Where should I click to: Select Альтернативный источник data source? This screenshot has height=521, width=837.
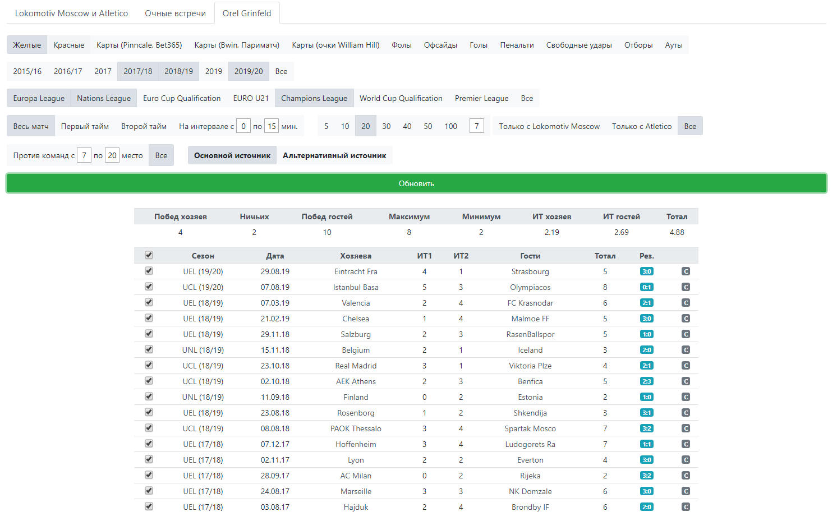coord(334,155)
